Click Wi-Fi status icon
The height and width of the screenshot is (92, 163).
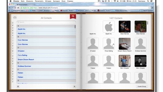pos(115,1)
